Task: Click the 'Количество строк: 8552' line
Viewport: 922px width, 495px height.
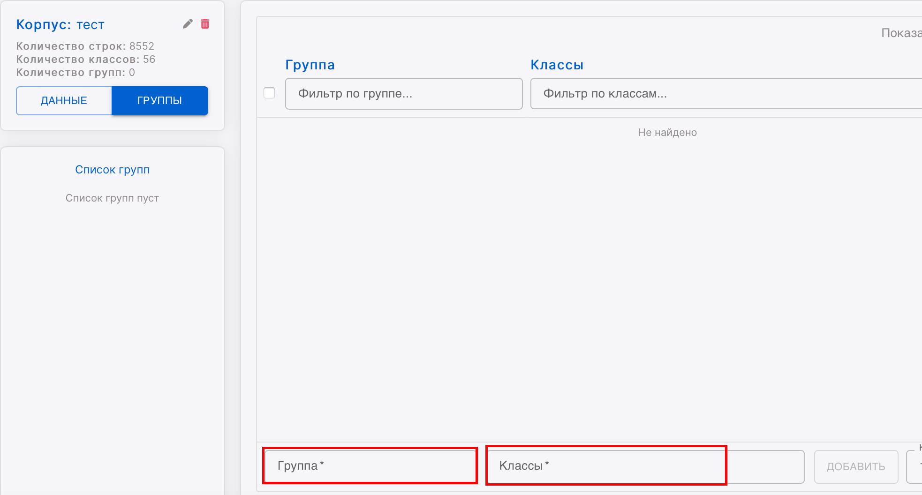Action: click(85, 46)
